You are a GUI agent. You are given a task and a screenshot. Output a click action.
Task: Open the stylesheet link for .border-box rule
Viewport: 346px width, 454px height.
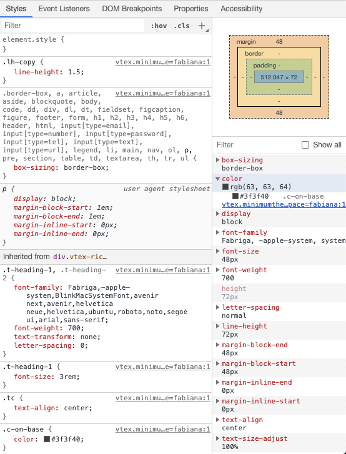163,93
